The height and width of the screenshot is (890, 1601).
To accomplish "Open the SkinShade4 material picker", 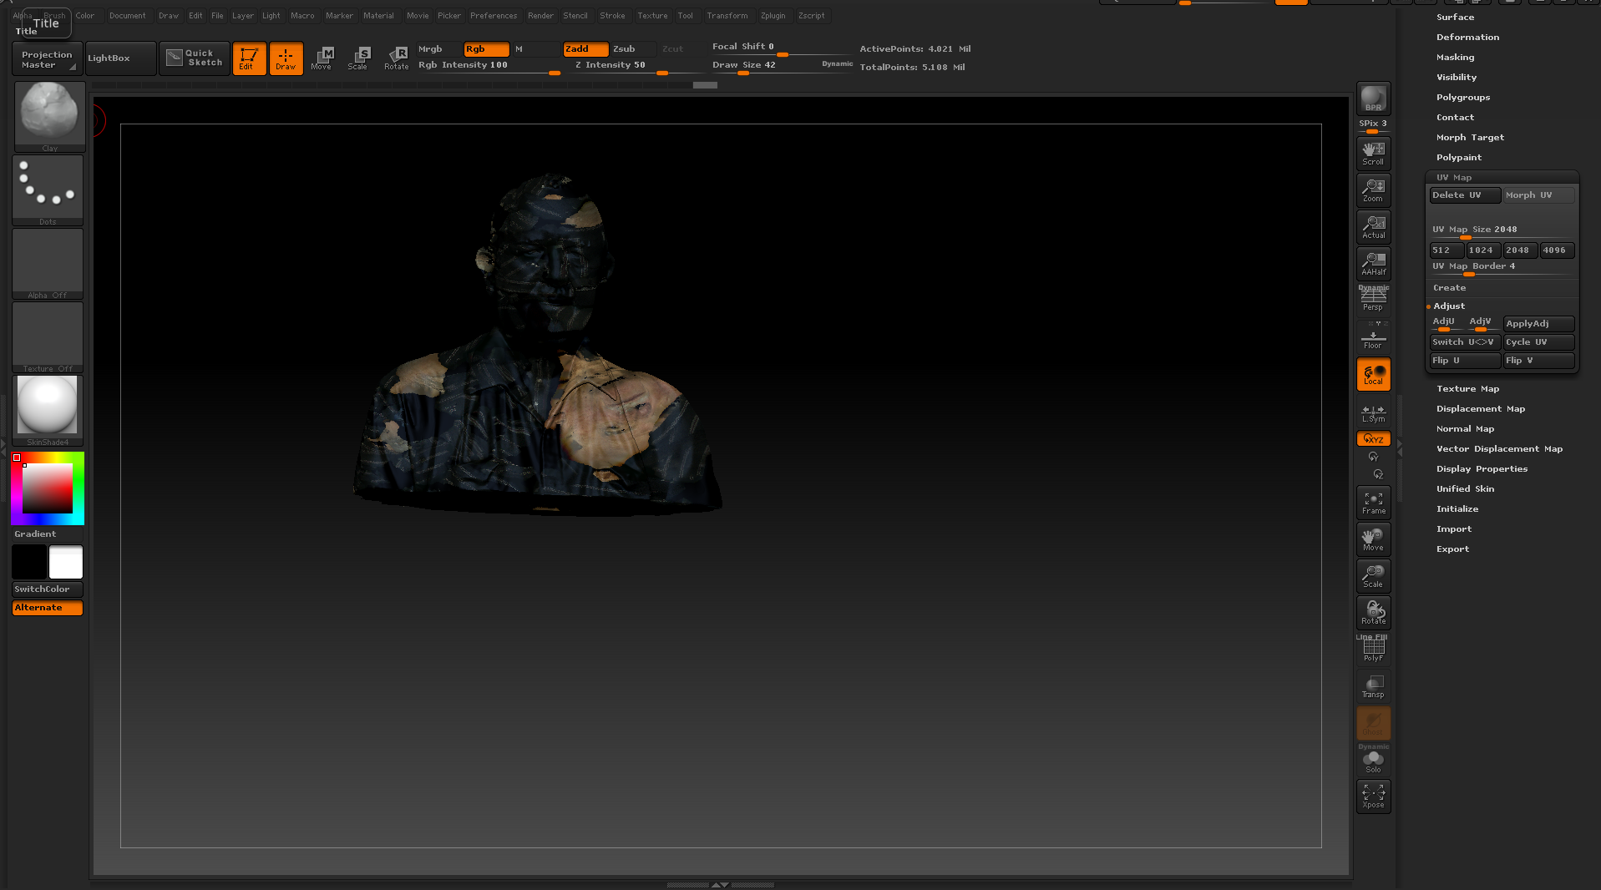I will click(x=48, y=411).
